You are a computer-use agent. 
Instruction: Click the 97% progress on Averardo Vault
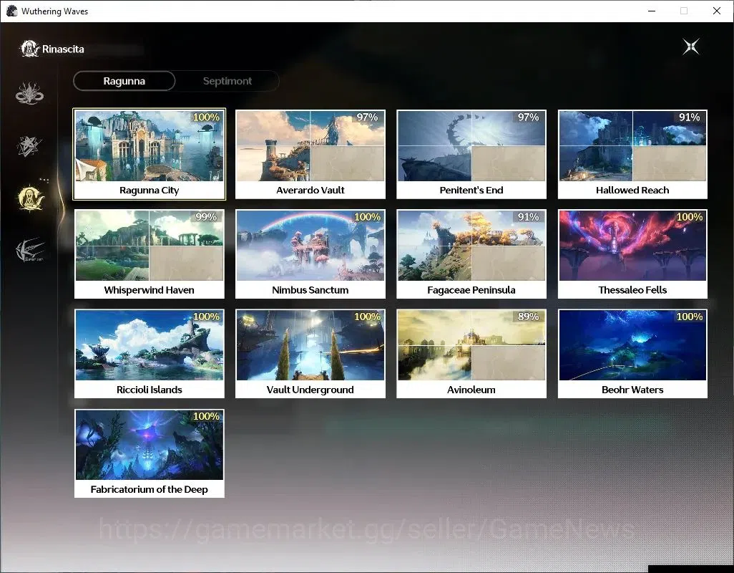(368, 117)
